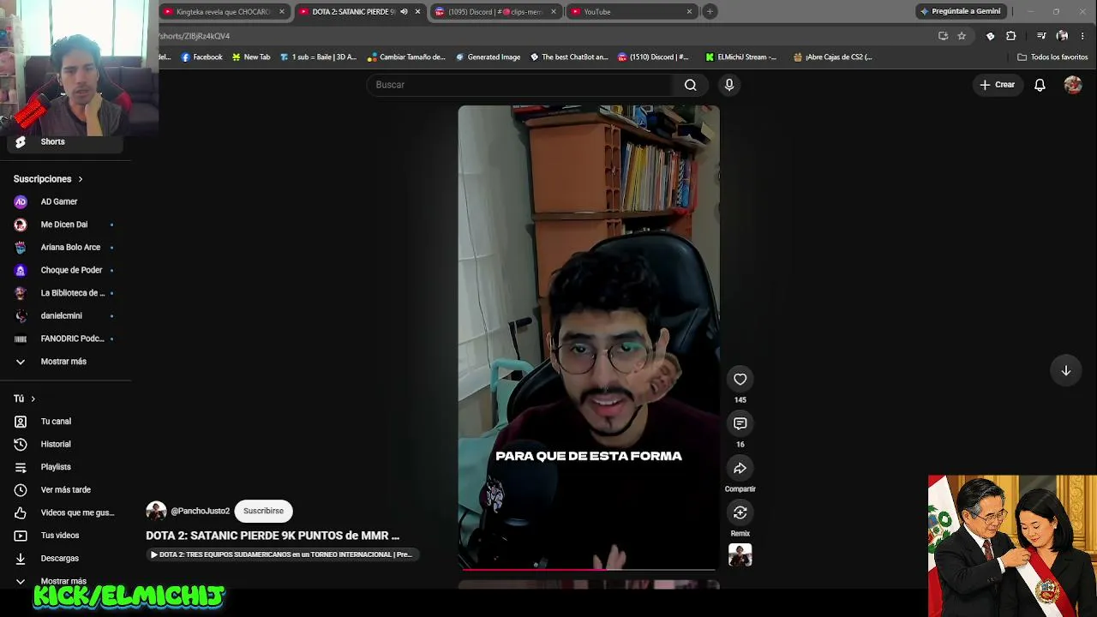1097x617 pixels.
Task: Click the PanchoJusto2 channel avatar
Action: pos(156,511)
